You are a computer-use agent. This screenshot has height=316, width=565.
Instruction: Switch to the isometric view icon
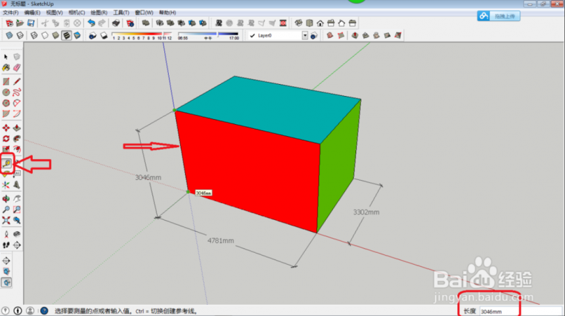tap(298, 24)
